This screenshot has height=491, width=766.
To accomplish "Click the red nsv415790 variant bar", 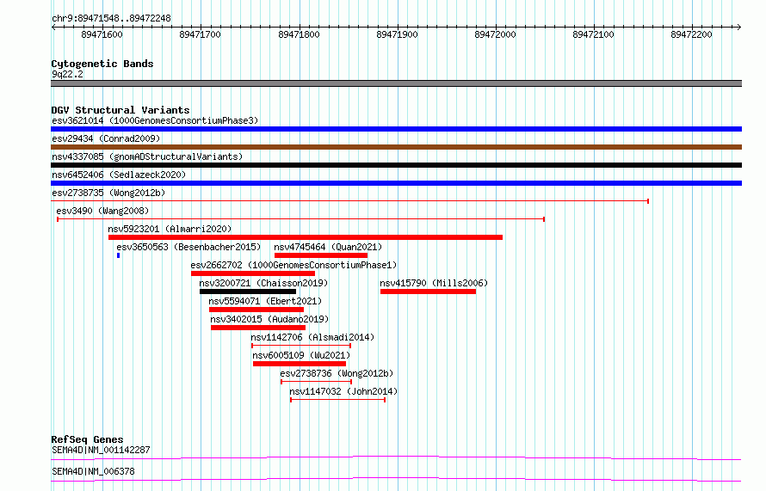I will tap(428, 292).
